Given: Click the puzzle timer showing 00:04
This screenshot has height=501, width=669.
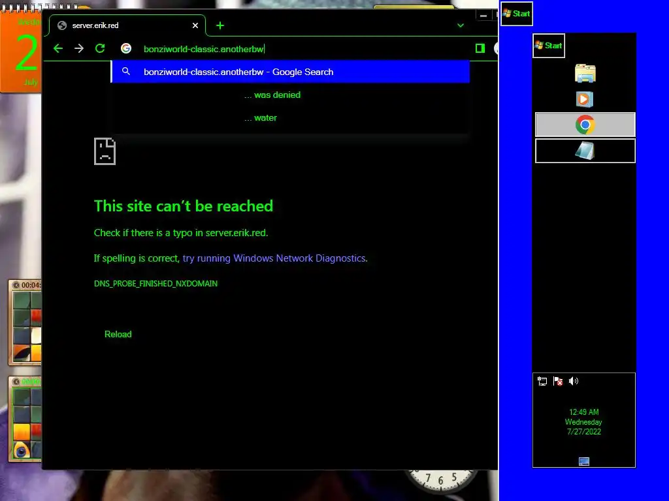Looking at the screenshot, I should point(27,285).
